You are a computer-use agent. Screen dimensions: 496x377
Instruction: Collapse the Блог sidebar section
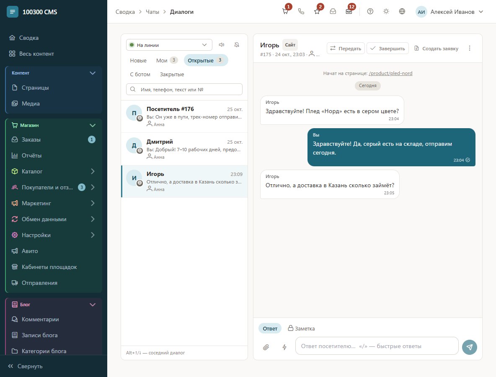[54, 305]
